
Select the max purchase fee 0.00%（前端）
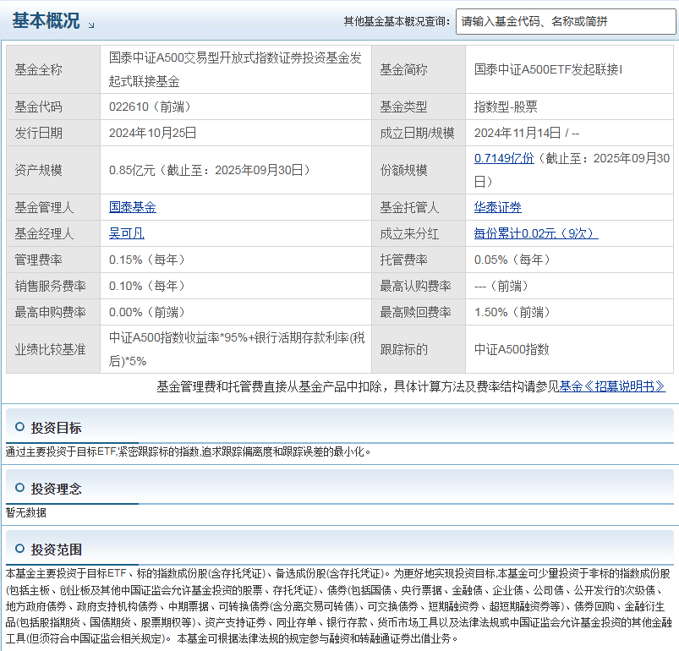pos(148,312)
